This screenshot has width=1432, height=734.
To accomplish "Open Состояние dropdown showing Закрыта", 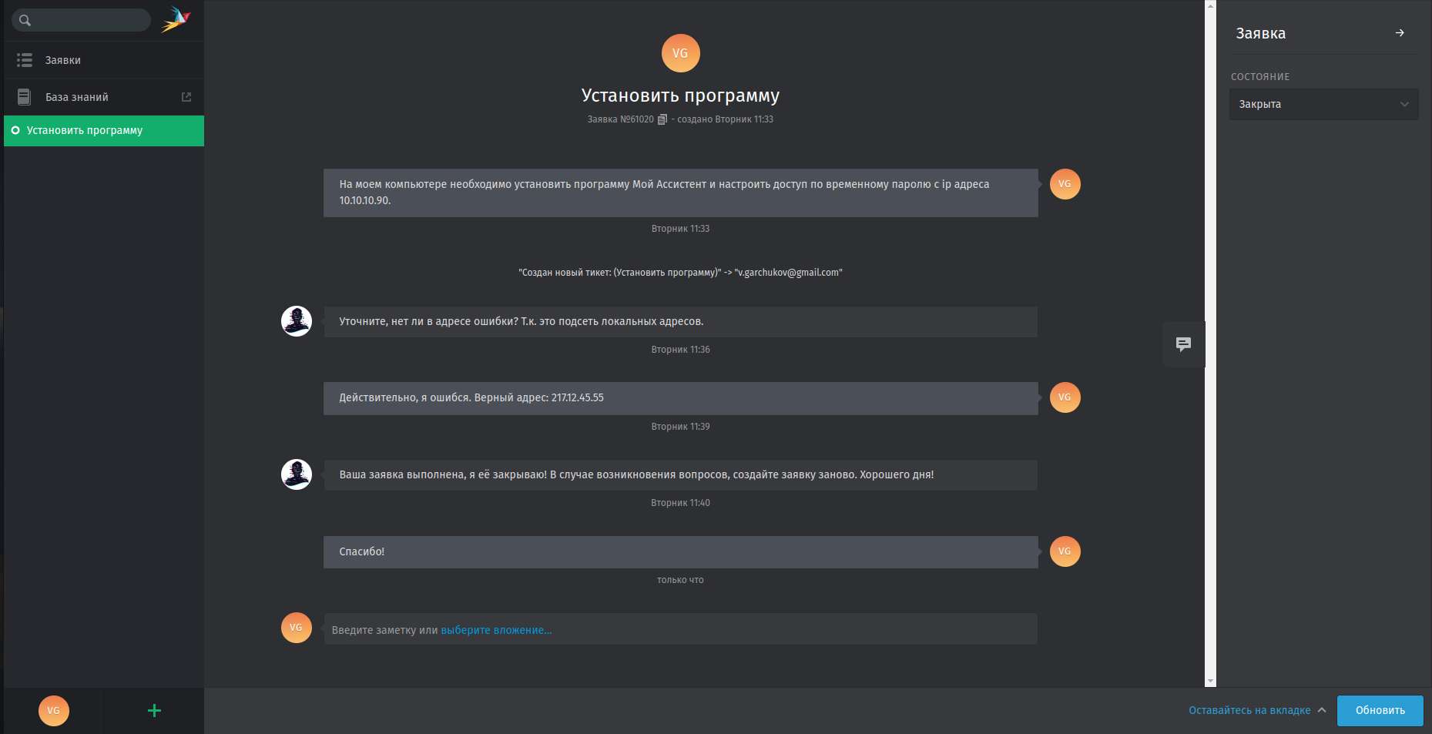I will (1323, 105).
